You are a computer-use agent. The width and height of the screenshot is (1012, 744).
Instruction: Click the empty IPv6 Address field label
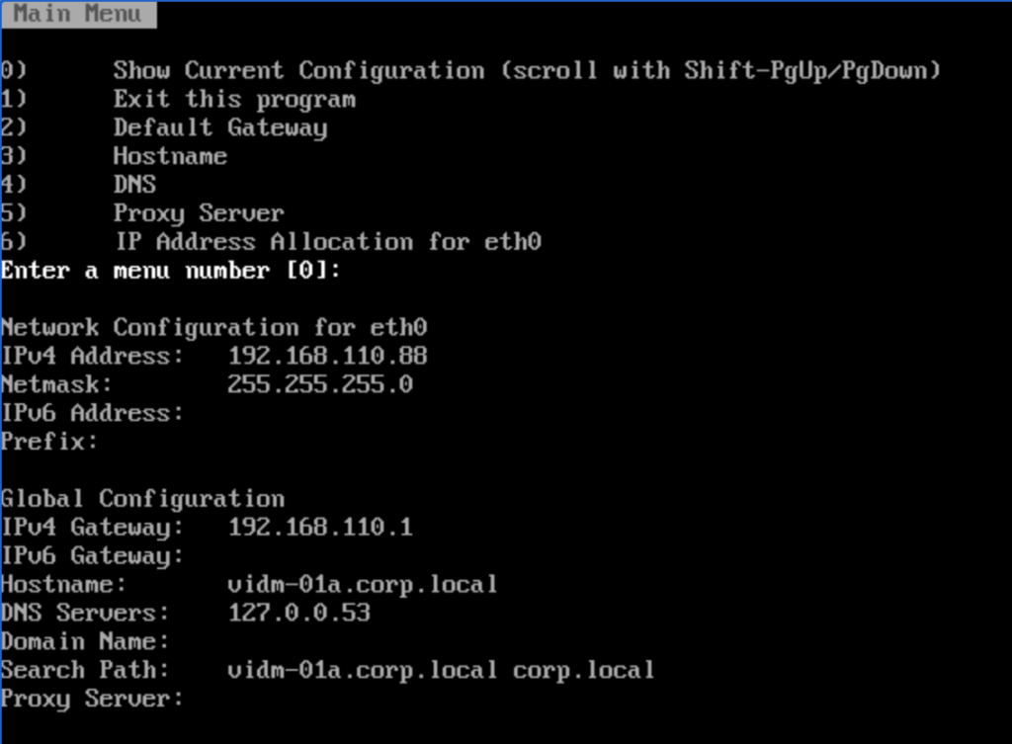click(x=92, y=413)
